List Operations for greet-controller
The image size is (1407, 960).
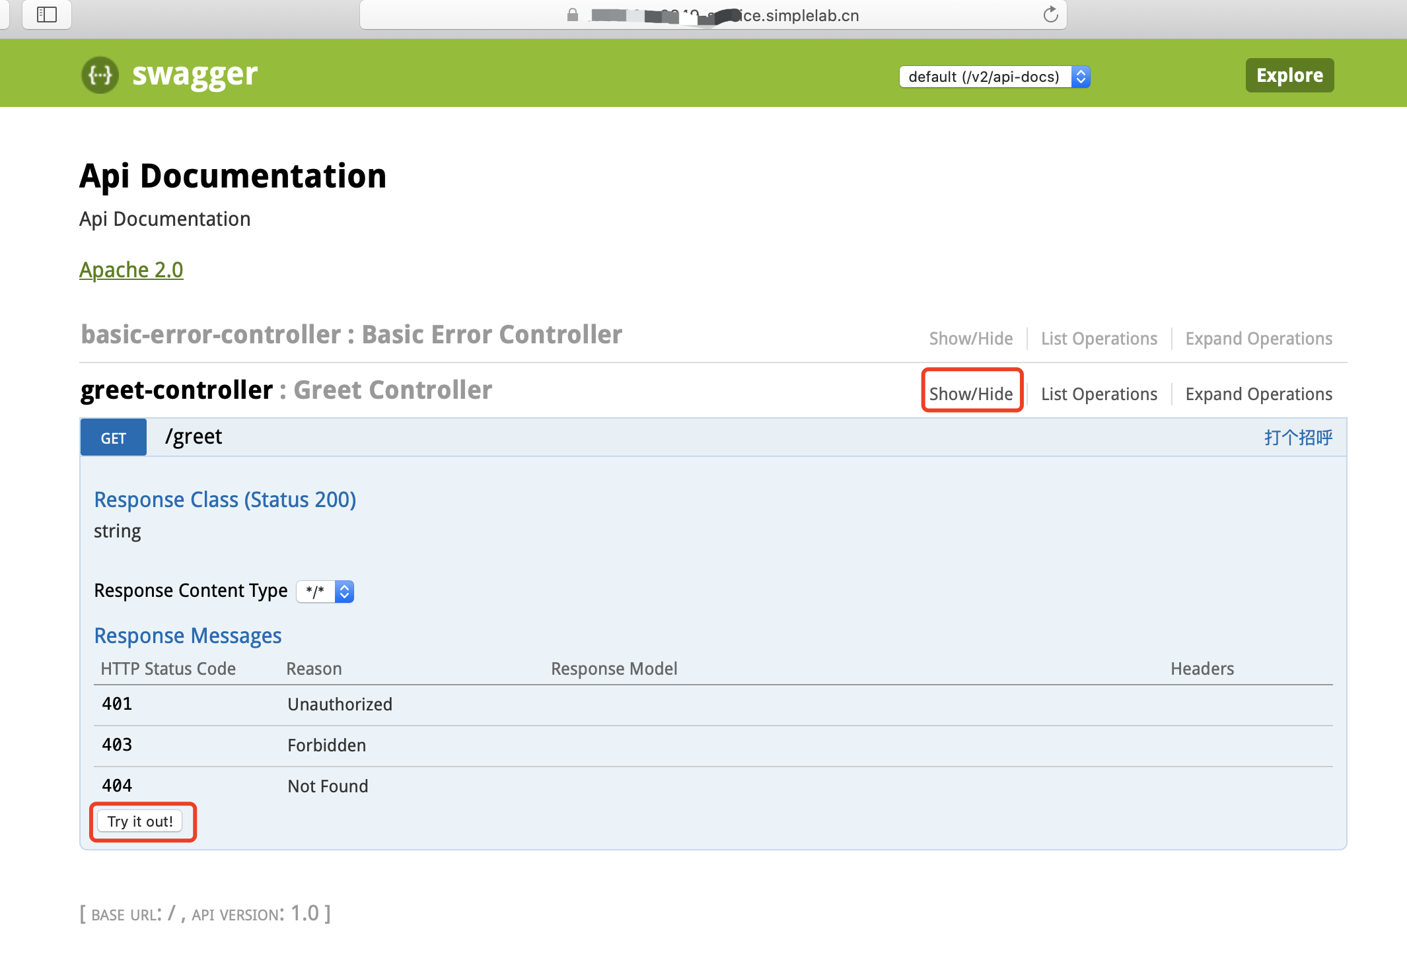(x=1099, y=394)
